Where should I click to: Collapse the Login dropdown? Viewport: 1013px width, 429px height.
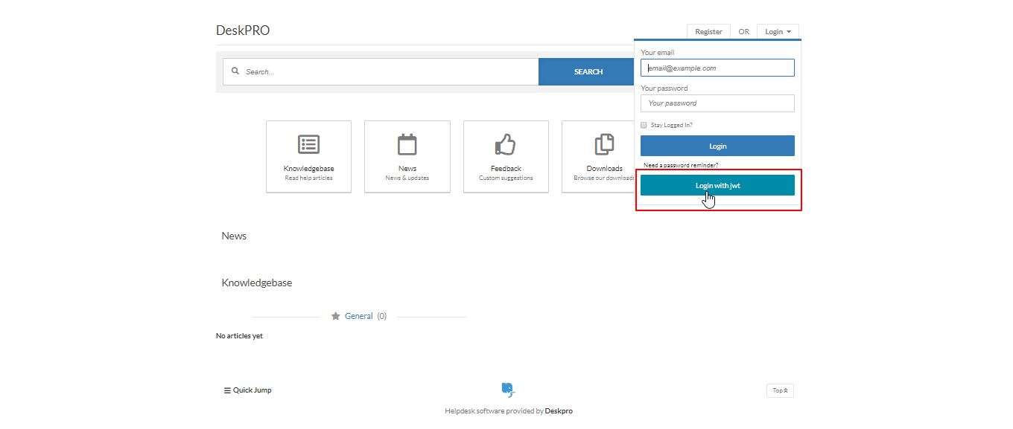778,32
